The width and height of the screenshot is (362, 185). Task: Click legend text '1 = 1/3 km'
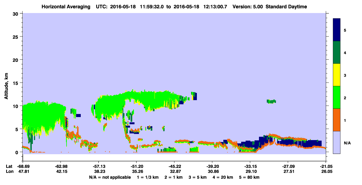coord(148,177)
